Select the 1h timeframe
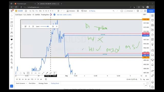The height and width of the screenshot is (92, 164). tap(44, 11)
